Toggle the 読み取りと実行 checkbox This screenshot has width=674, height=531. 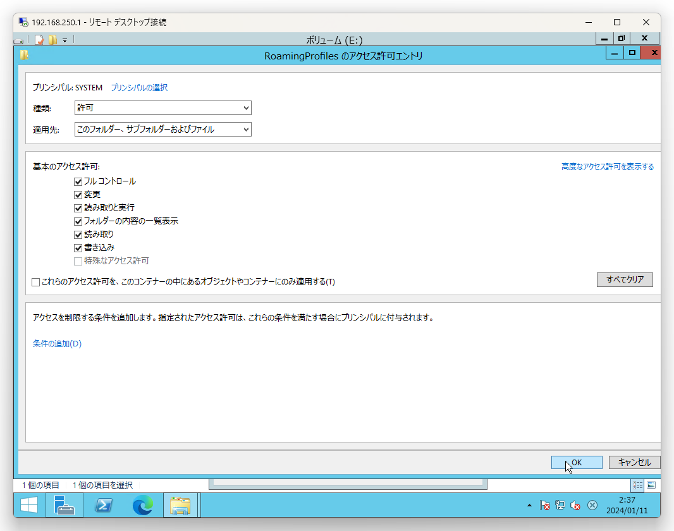[x=78, y=209]
